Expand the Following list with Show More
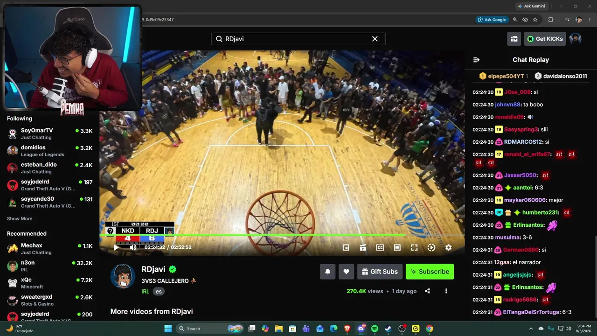This screenshot has height=336, width=597. coord(20,218)
